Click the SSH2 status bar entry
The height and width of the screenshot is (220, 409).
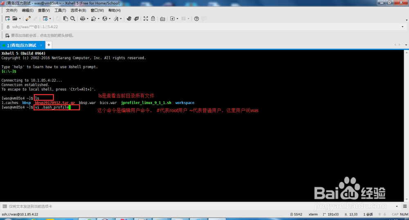click(296, 214)
